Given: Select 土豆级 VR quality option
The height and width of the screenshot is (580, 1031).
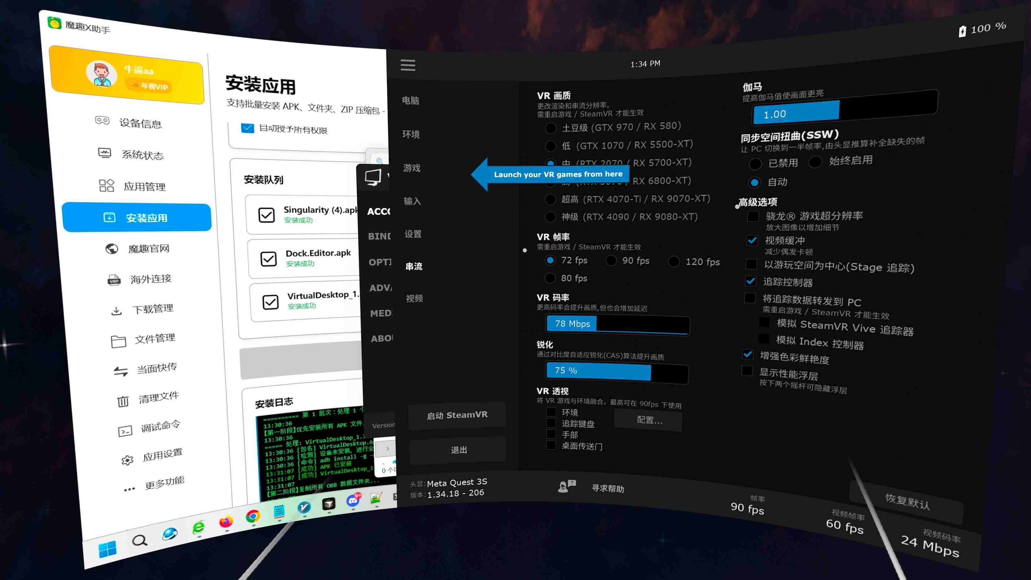Looking at the screenshot, I should click(x=551, y=128).
